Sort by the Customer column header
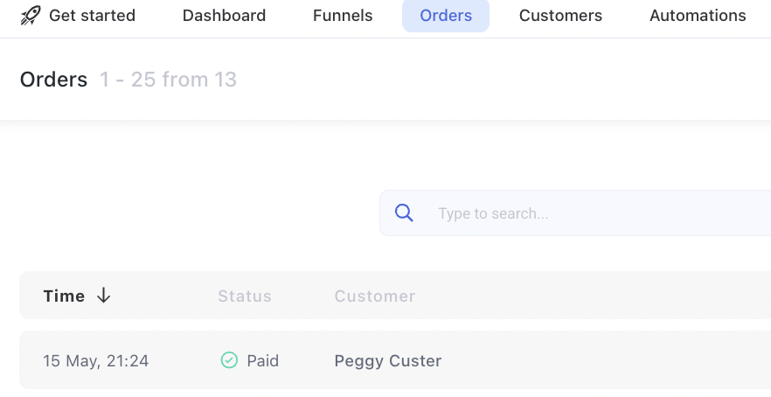This screenshot has width=771, height=397. click(x=375, y=296)
